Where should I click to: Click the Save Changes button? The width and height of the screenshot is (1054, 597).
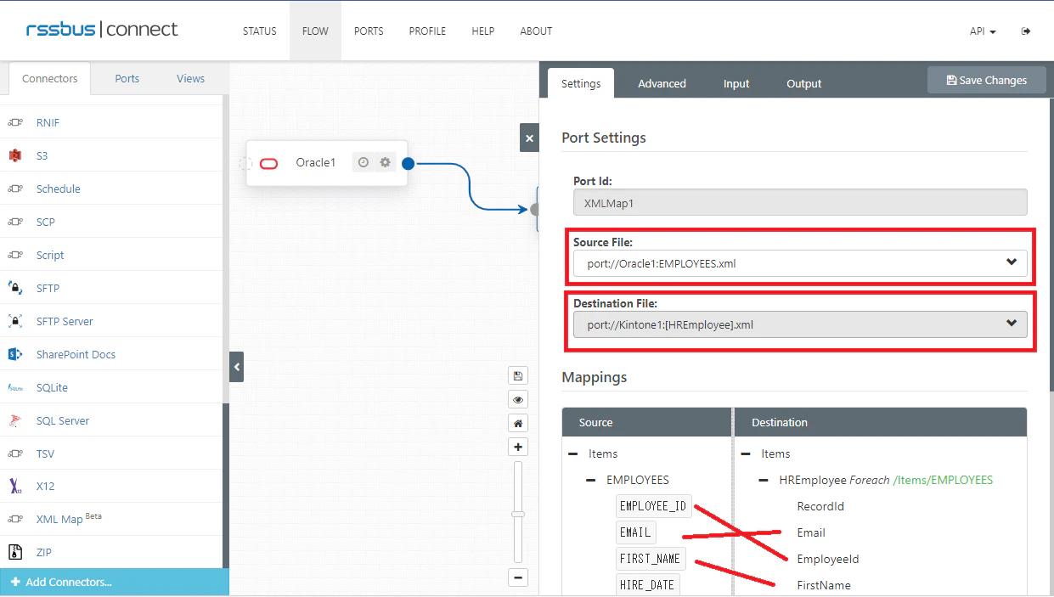pos(987,81)
